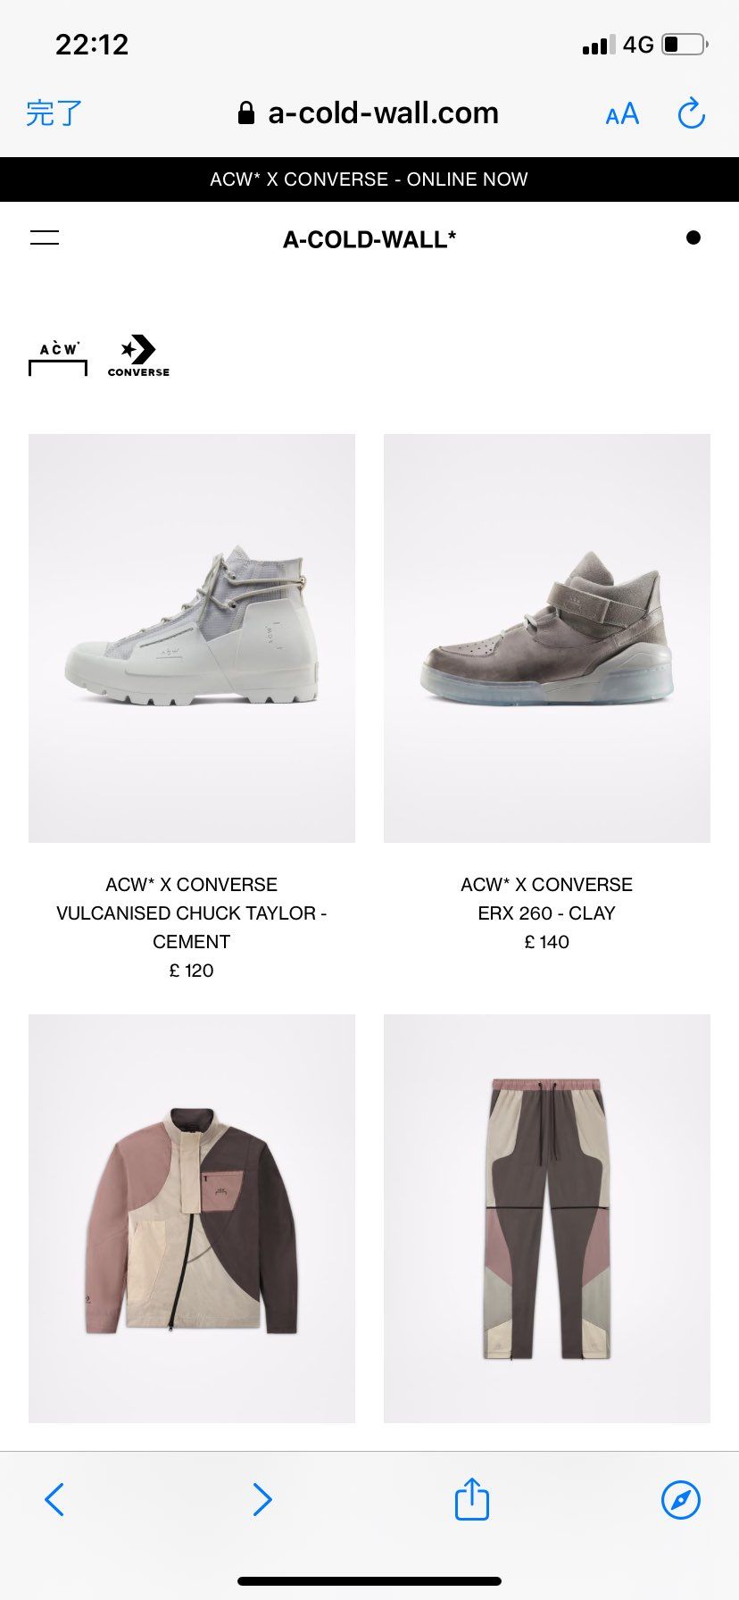Tap the browser back arrow
The height and width of the screenshot is (1600, 739).
(54, 1499)
